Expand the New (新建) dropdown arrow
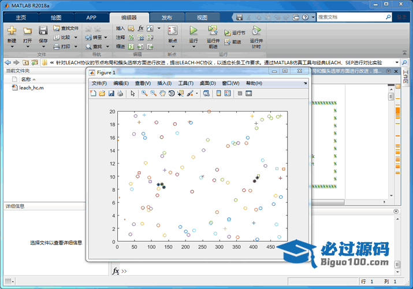 [x=12, y=47]
